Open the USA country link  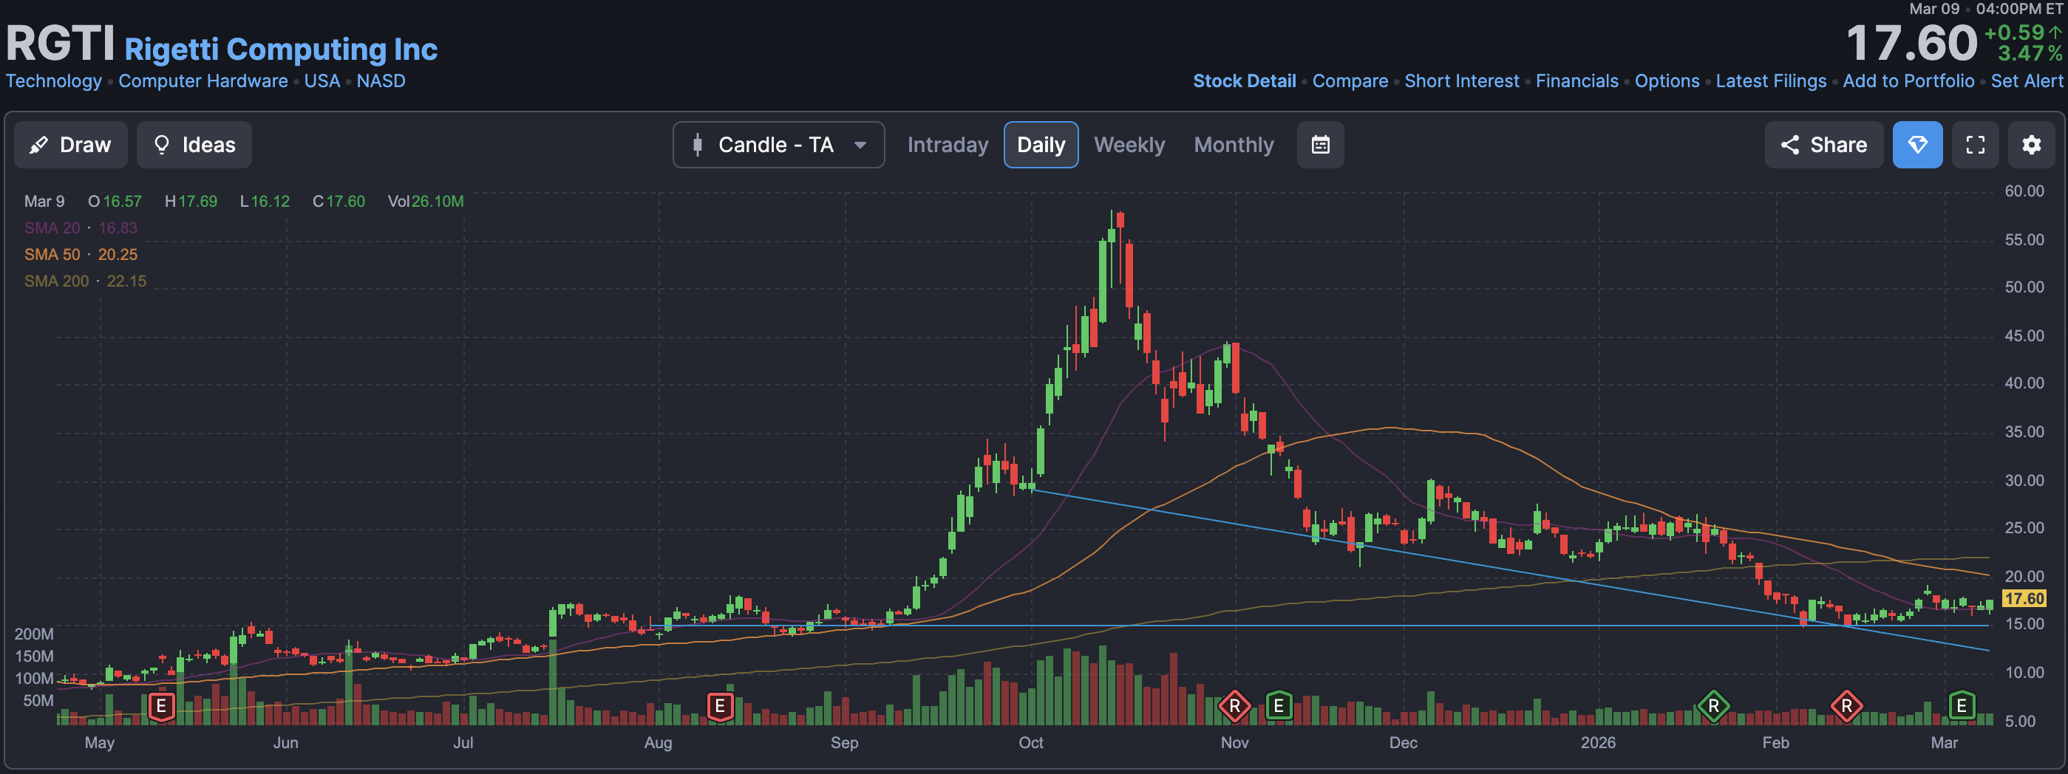pyautogui.click(x=322, y=81)
